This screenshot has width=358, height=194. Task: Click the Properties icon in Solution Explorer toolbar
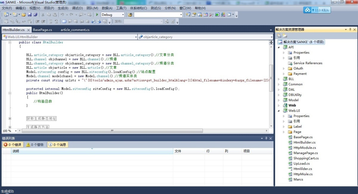point(279,36)
